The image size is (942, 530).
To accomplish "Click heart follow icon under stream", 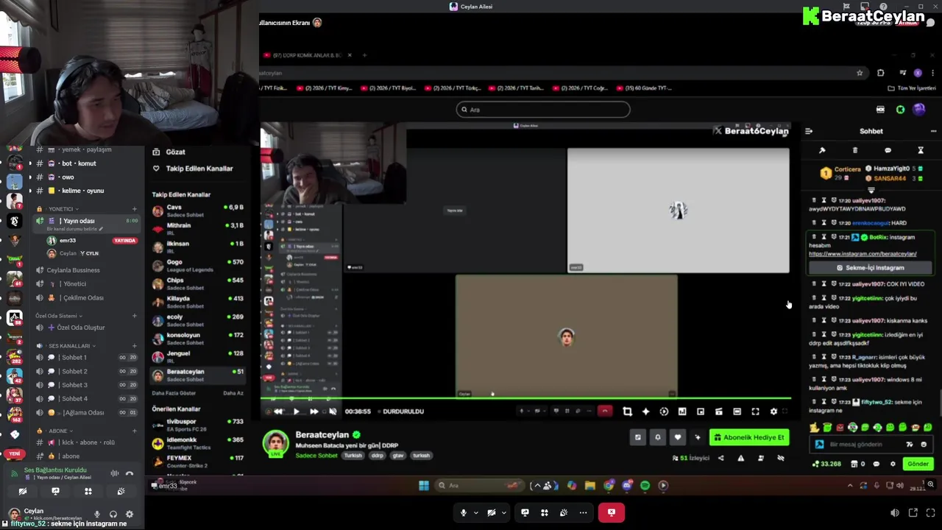I will click(678, 437).
